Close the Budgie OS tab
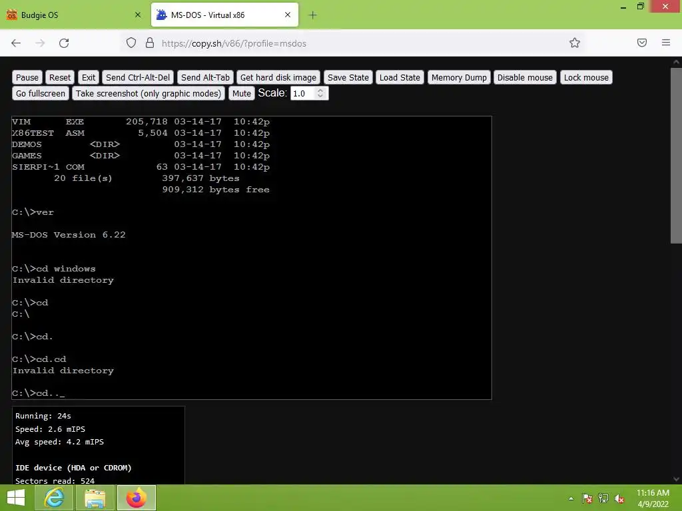Image resolution: width=682 pixels, height=511 pixels. click(x=138, y=15)
